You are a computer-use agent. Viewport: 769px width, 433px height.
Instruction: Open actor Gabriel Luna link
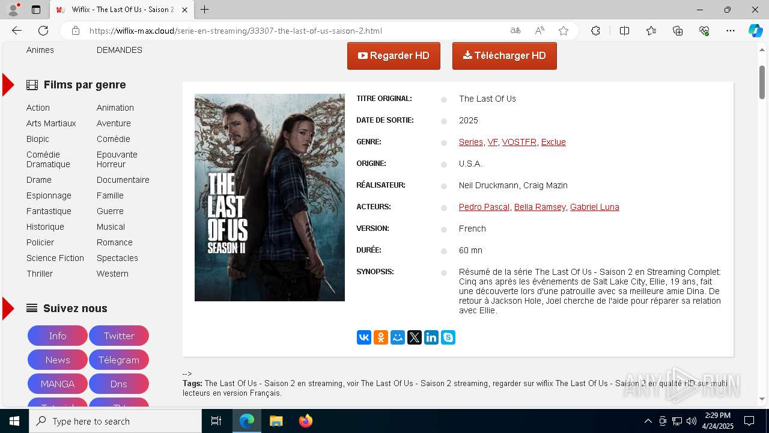(595, 207)
